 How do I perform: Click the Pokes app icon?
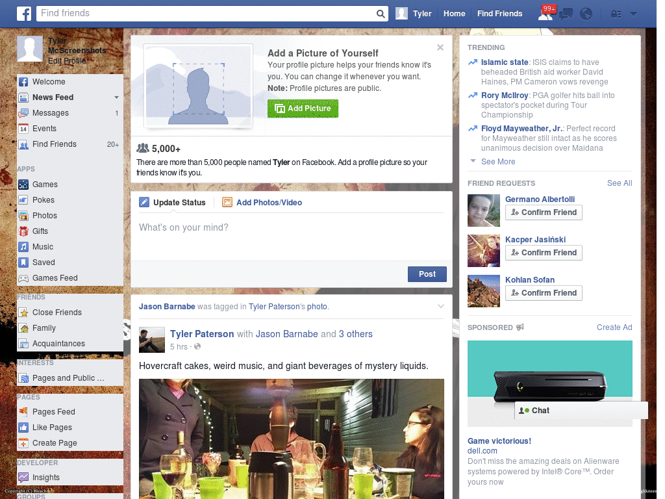click(23, 200)
